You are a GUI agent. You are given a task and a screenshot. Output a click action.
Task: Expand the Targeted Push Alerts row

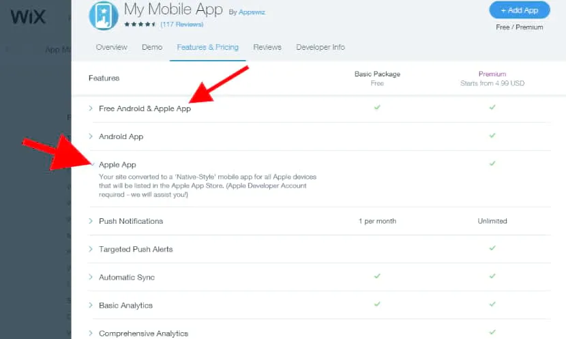[91, 249]
